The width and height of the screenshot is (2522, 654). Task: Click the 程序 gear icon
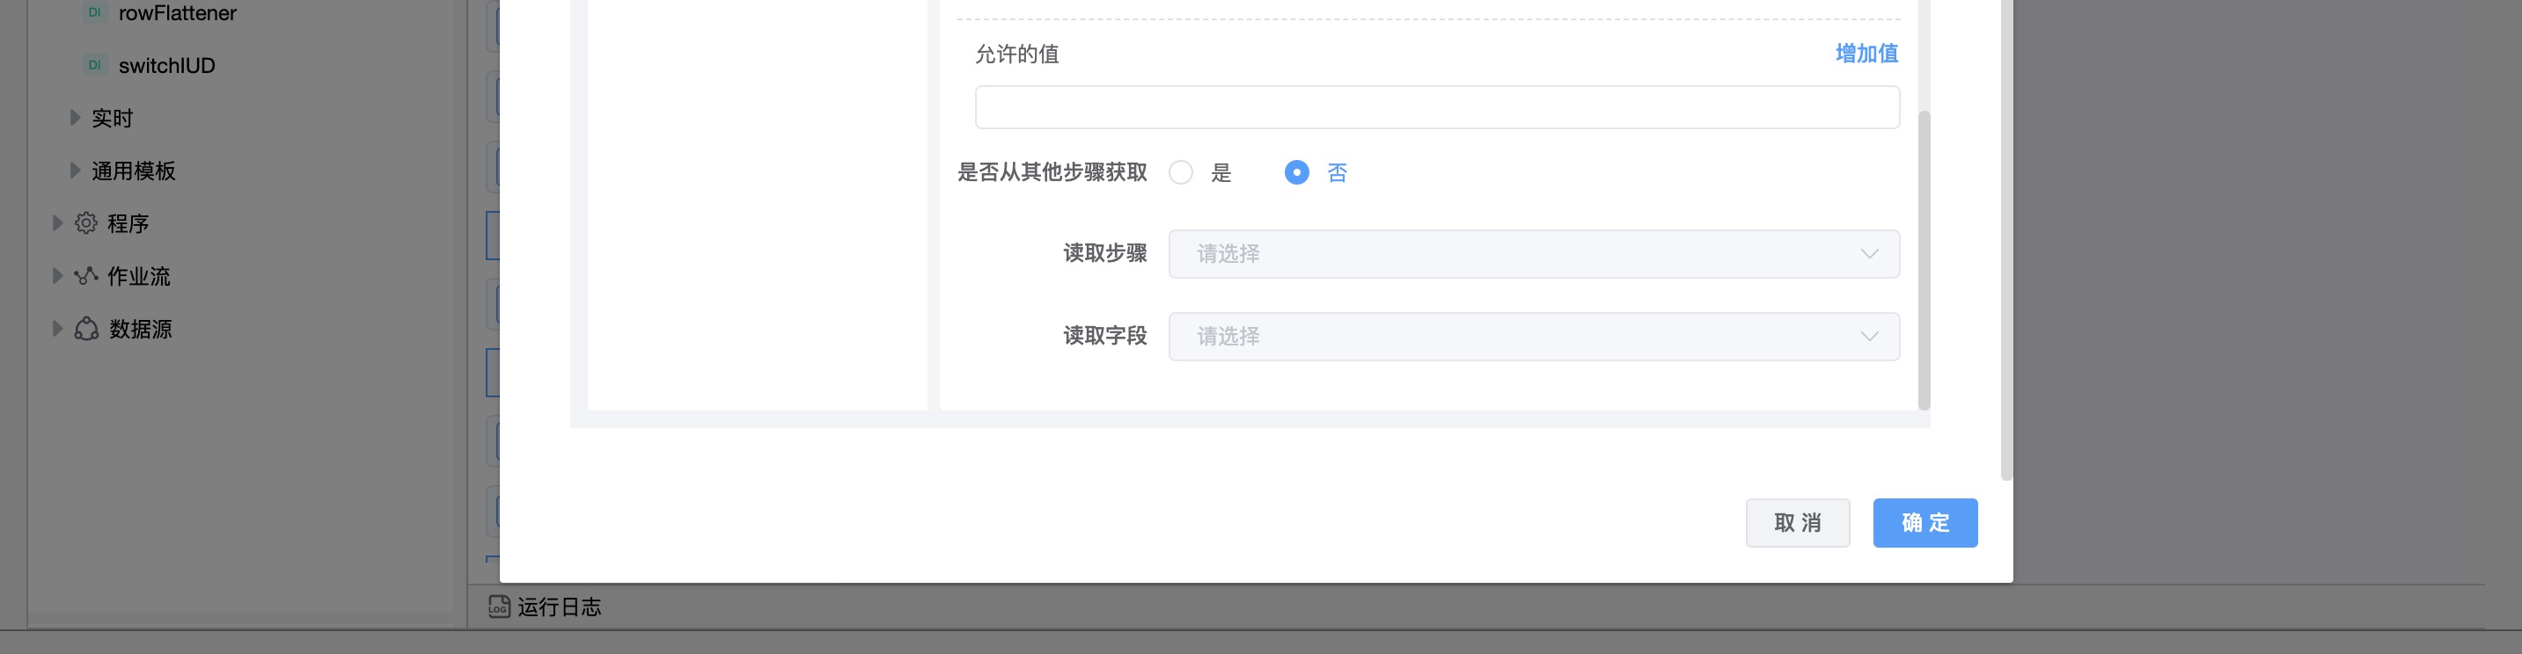tap(86, 224)
